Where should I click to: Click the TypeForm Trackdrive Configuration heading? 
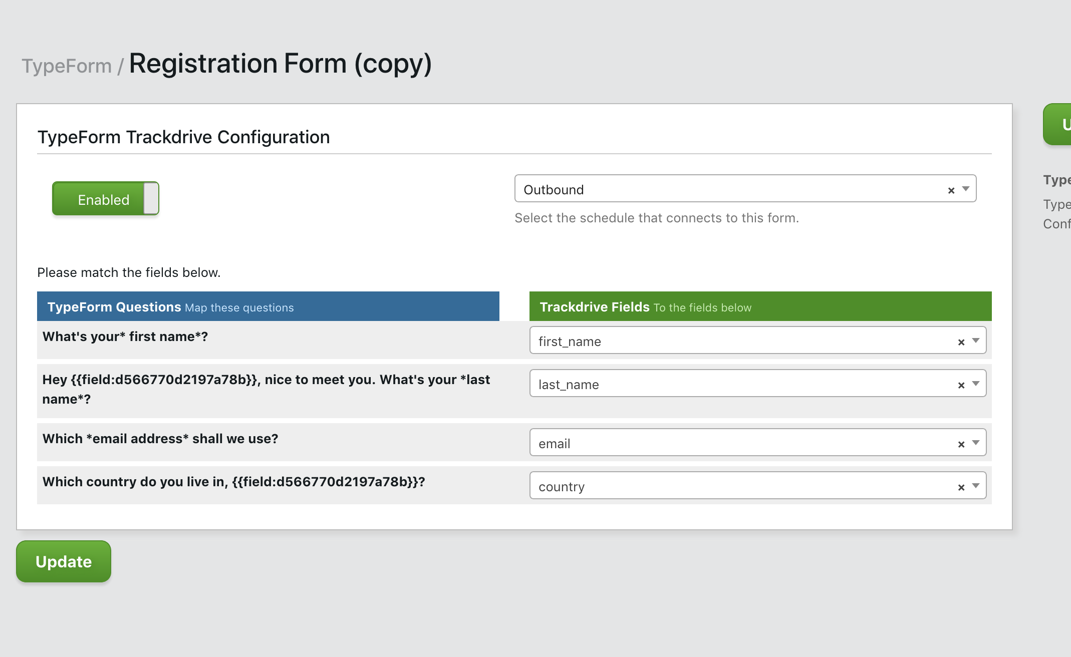pos(184,137)
